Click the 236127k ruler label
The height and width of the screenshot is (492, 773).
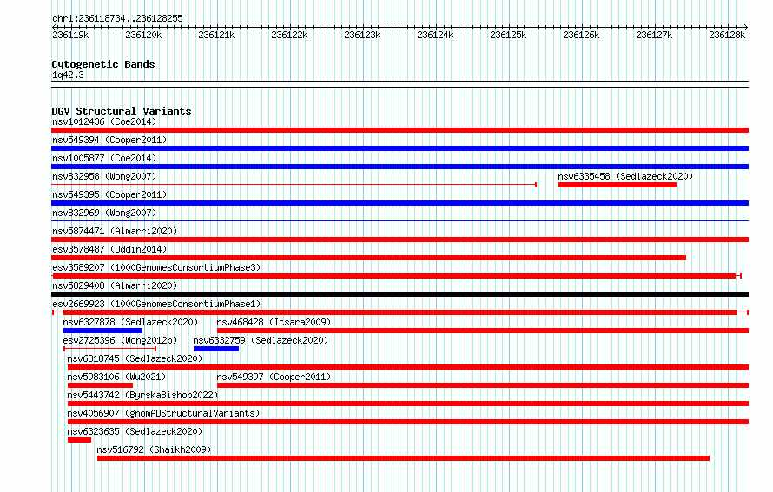pyautogui.click(x=654, y=35)
